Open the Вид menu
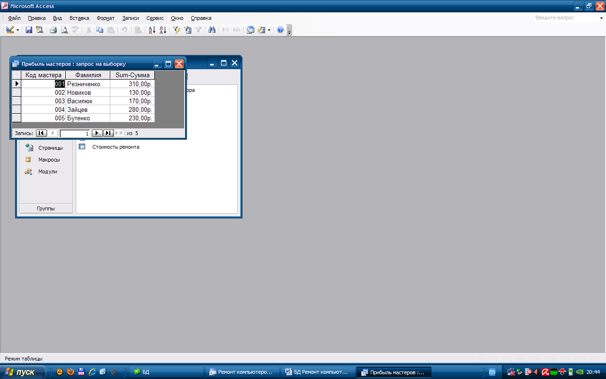 [x=57, y=18]
